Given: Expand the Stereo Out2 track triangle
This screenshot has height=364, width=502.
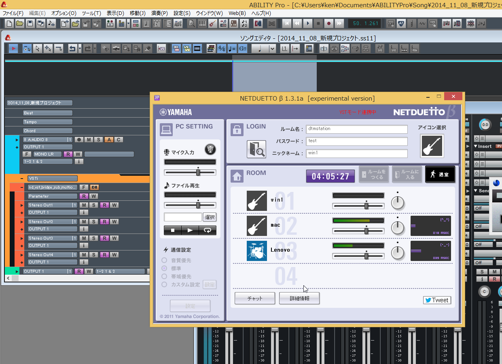Looking at the screenshot, I should tap(22, 222).
